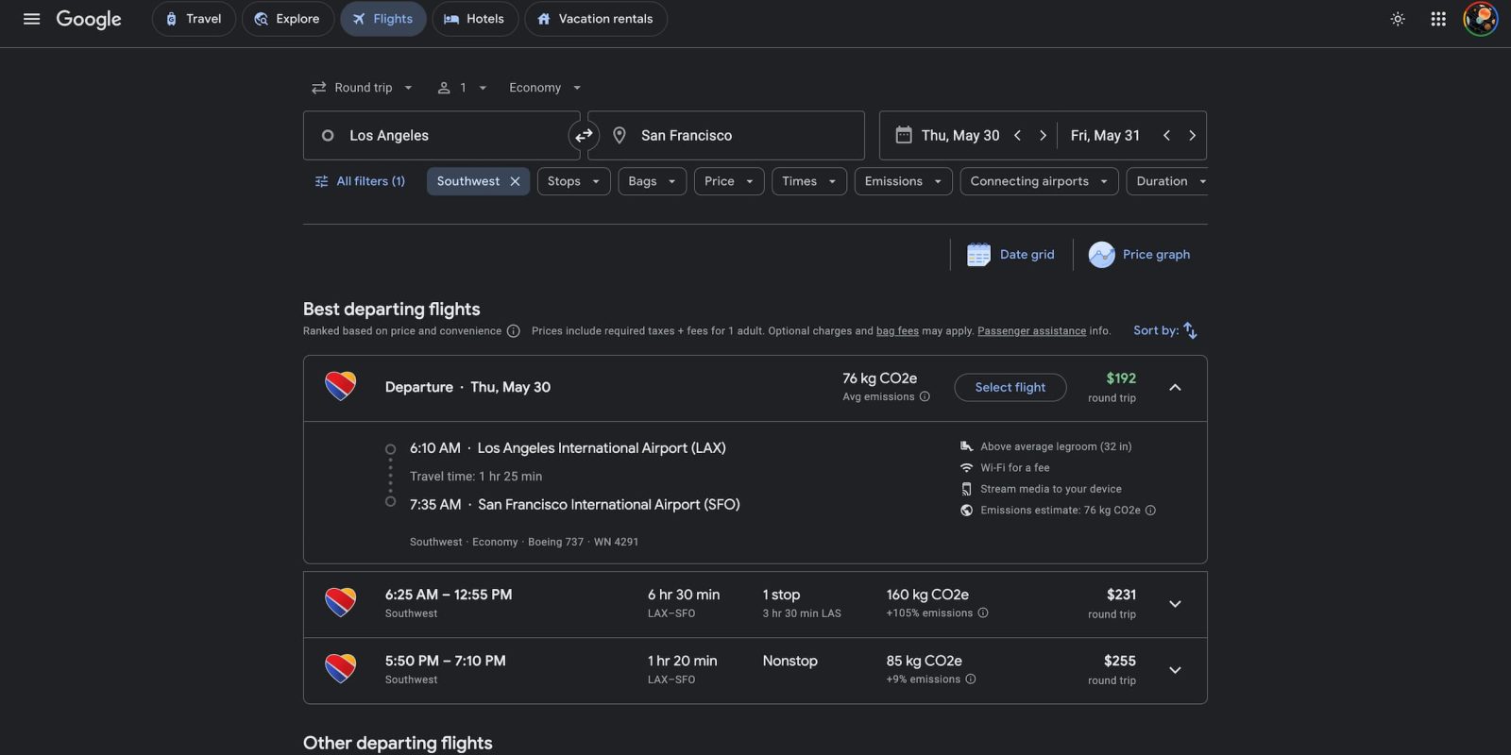Go to the Explore tab

pos(288,19)
